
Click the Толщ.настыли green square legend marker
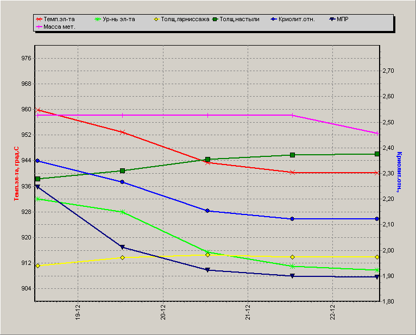[215, 20]
